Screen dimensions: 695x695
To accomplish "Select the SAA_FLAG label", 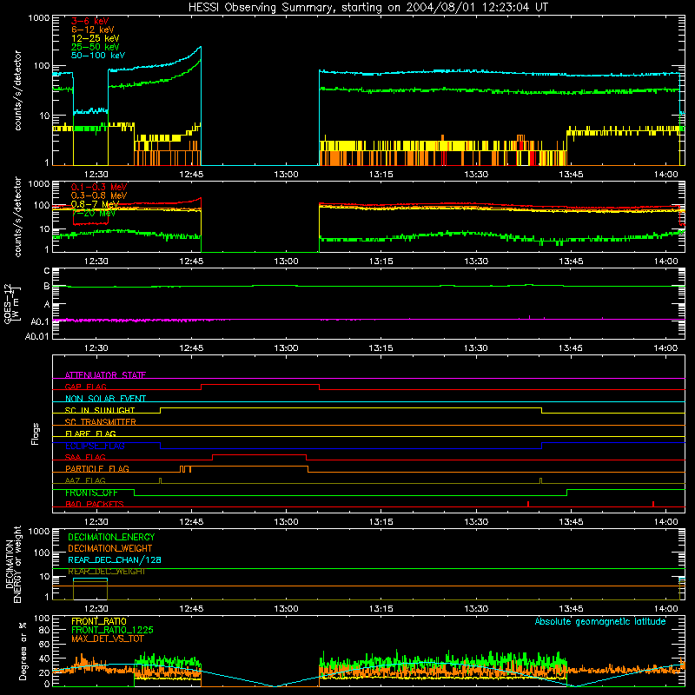I will (x=85, y=457).
